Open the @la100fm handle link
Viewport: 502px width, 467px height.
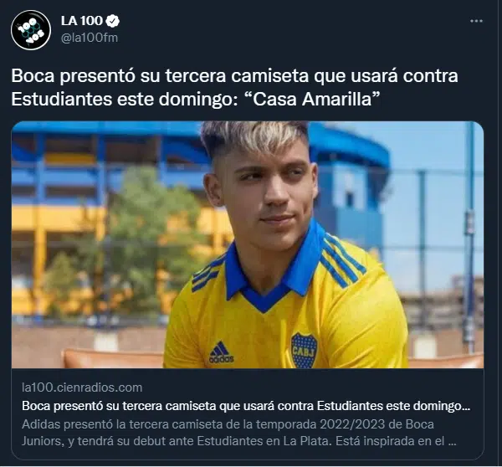pyautogui.click(x=90, y=38)
